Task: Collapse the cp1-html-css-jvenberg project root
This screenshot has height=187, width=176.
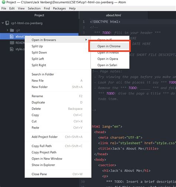Action: click(3, 23)
